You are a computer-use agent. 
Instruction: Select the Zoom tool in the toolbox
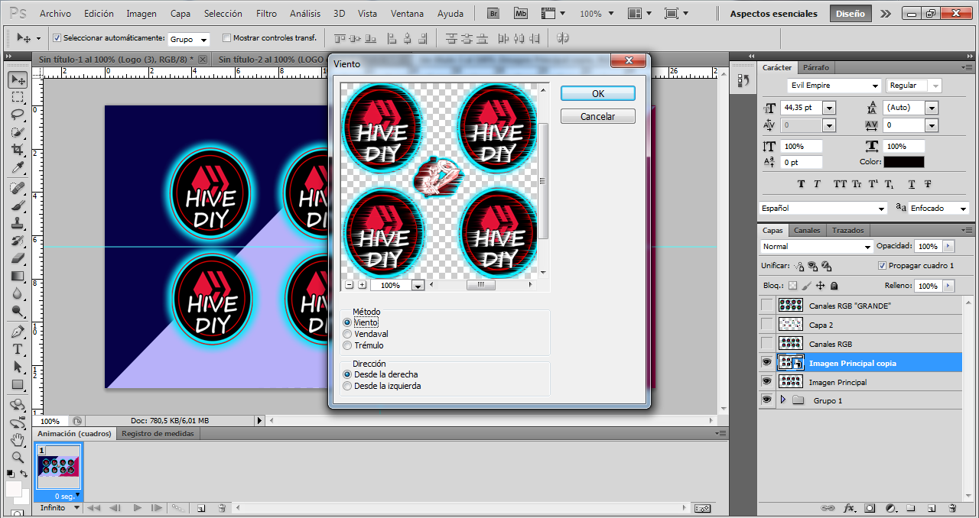[x=18, y=458]
